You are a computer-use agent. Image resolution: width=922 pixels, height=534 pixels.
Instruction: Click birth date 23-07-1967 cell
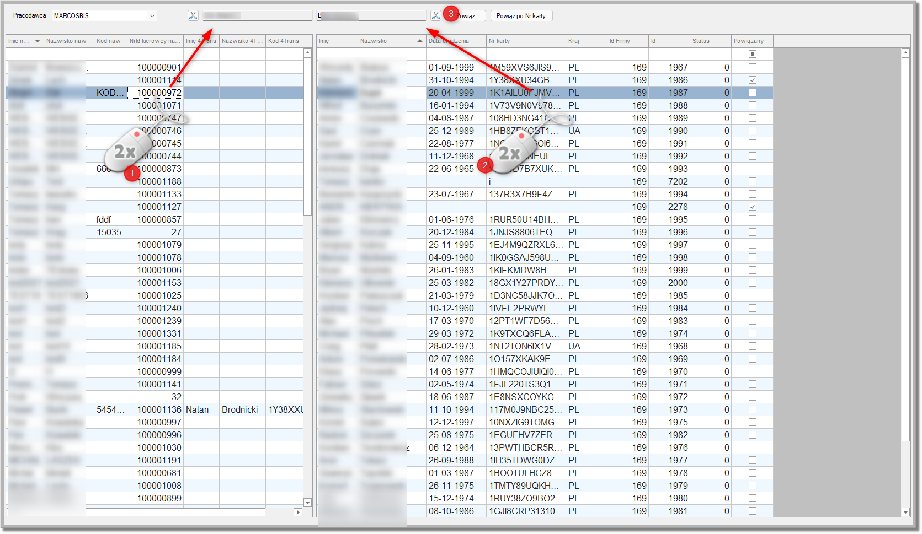(456, 194)
